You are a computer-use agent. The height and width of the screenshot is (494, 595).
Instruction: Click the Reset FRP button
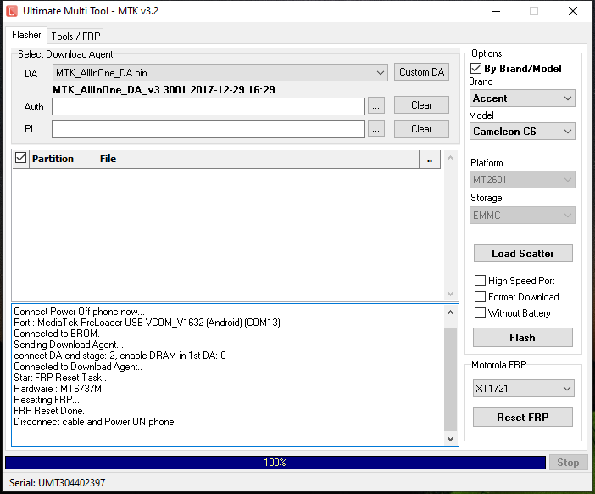[522, 418]
